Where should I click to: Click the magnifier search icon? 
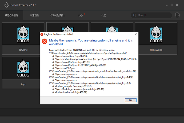tap(135, 15)
